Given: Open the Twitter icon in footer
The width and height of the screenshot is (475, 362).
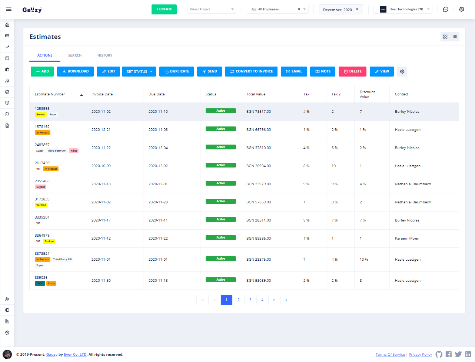Looking at the screenshot, I should tap(458, 354).
